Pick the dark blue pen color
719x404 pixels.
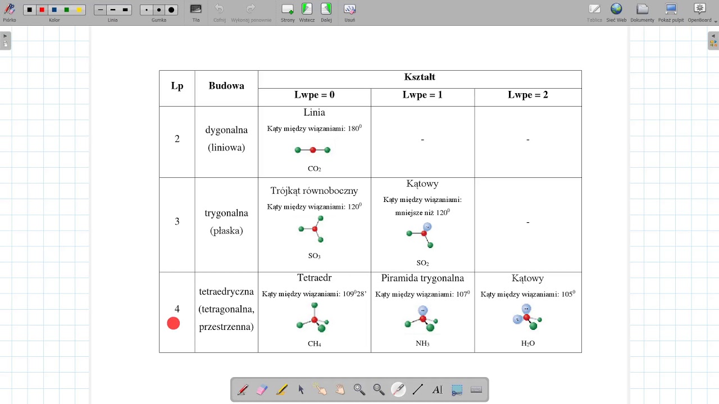click(x=54, y=10)
